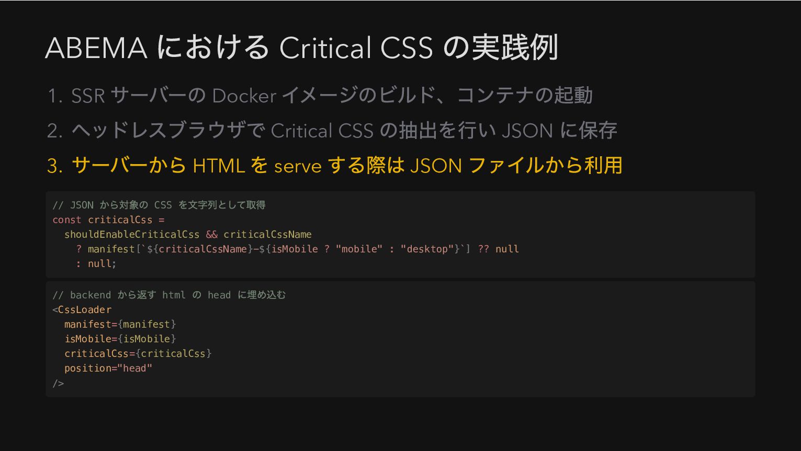Click the ': null;' code line
This screenshot has width=801, height=451.
tap(96, 263)
